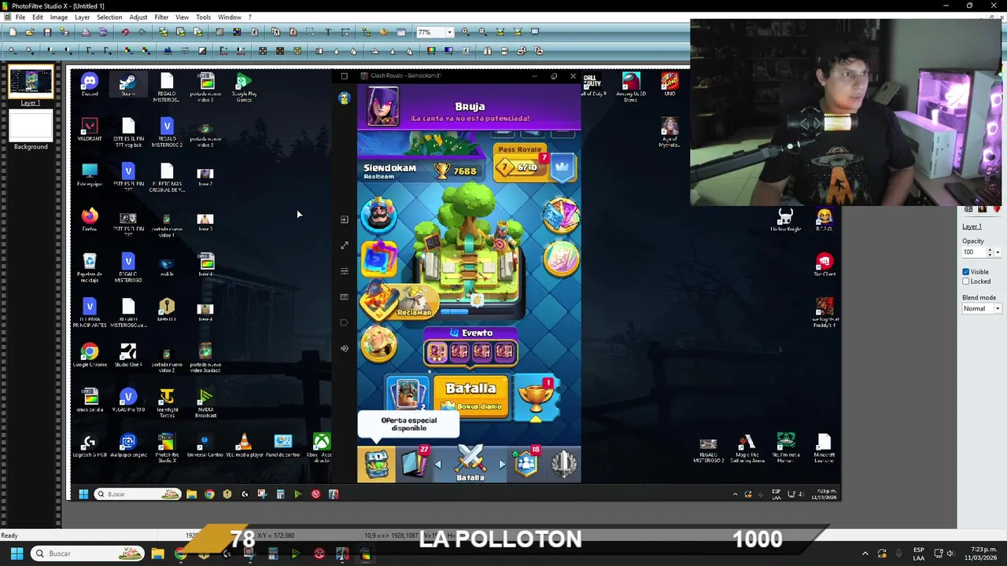Click the Opacity value field showing 100
The image size is (1007, 566).
click(973, 252)
